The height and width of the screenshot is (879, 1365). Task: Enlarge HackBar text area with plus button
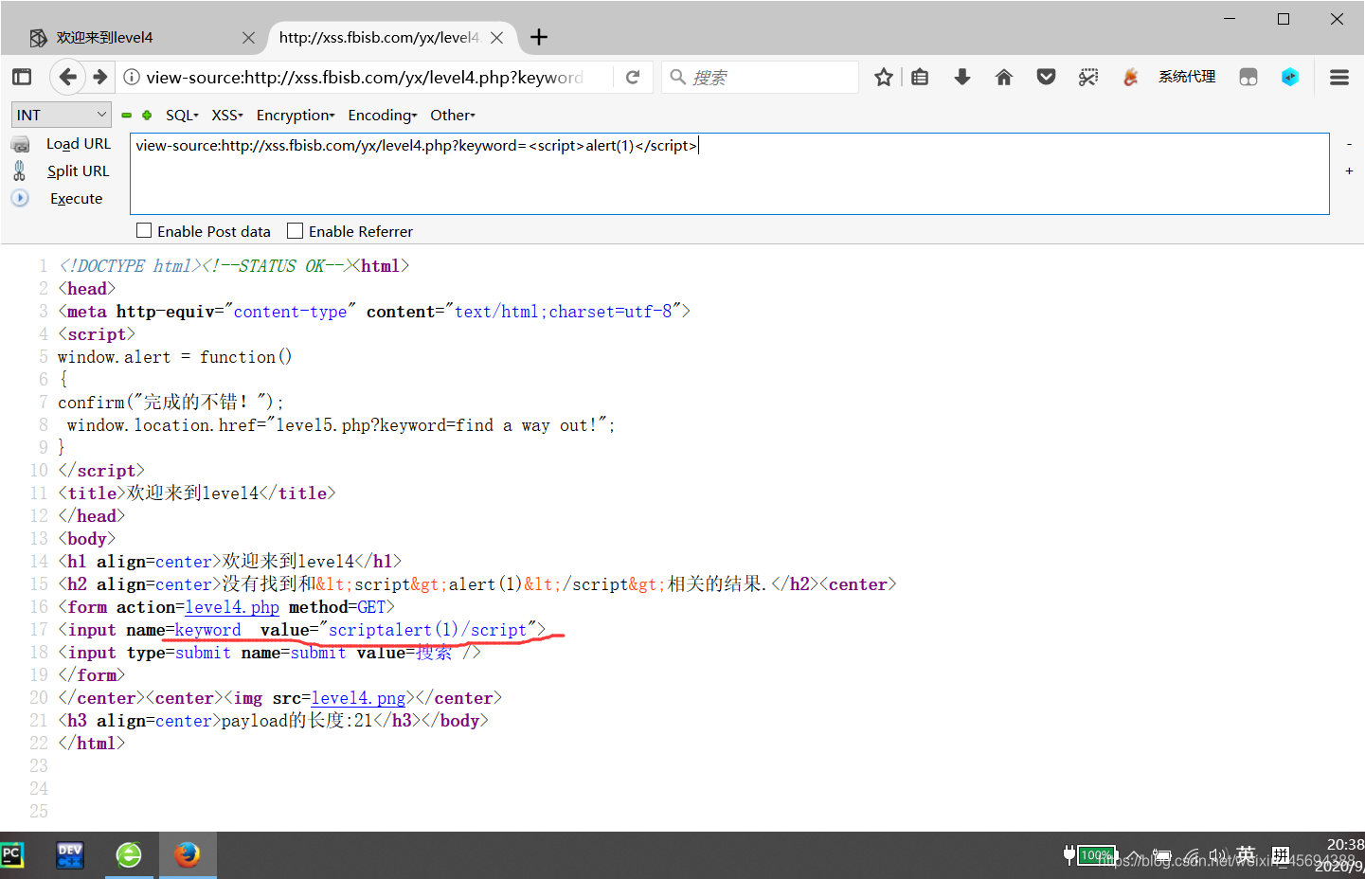1349,170
